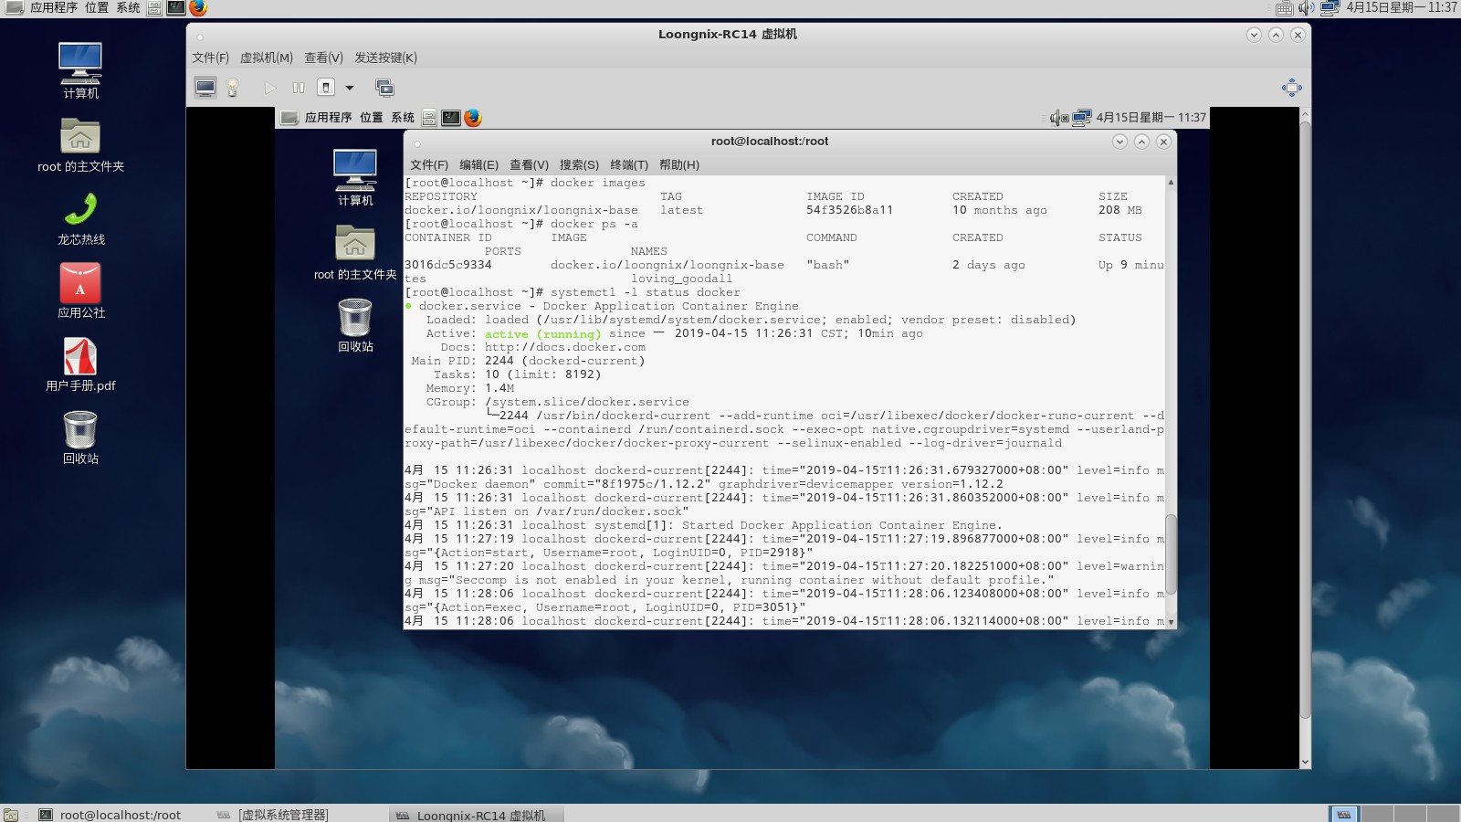This screenshot has width=1461, height=822.
Task: Open guest desktop 计算机 icon
Action: 355,177
